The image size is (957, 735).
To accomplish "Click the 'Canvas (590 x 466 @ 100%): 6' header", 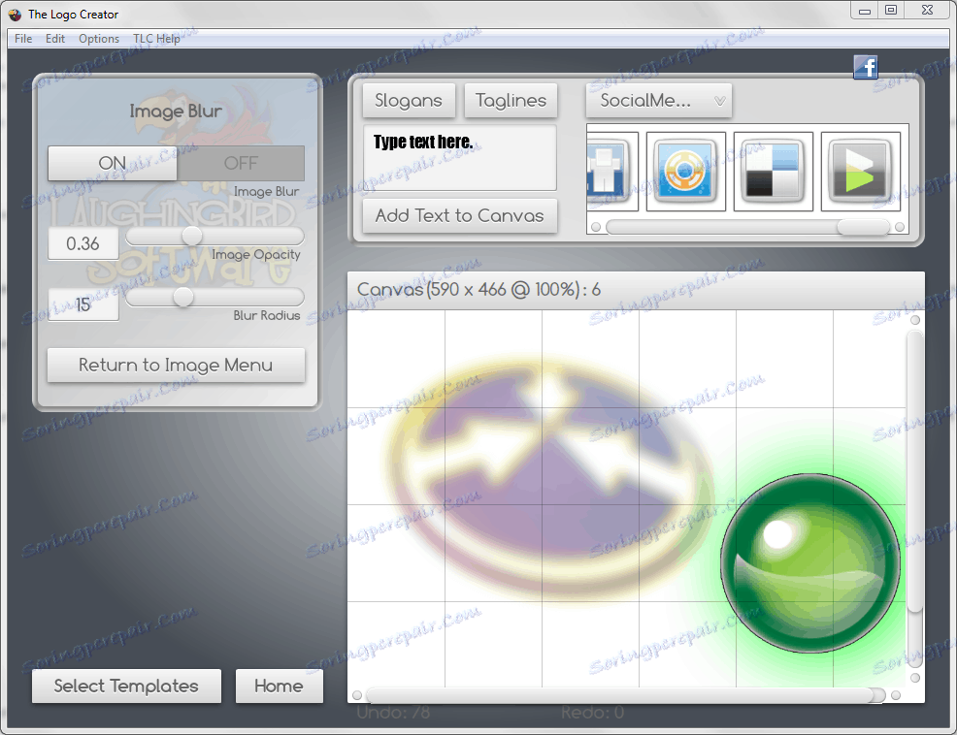I will click(478, 289).
